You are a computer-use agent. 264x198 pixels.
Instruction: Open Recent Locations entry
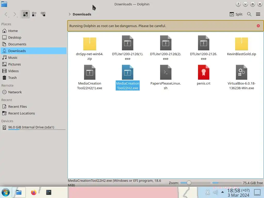(34, 113)
